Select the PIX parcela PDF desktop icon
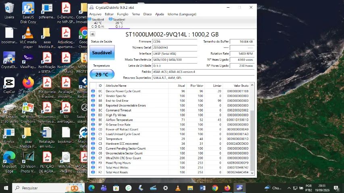Image resolution: width=344 pixels, height=193 pixels. click(47, 88)
